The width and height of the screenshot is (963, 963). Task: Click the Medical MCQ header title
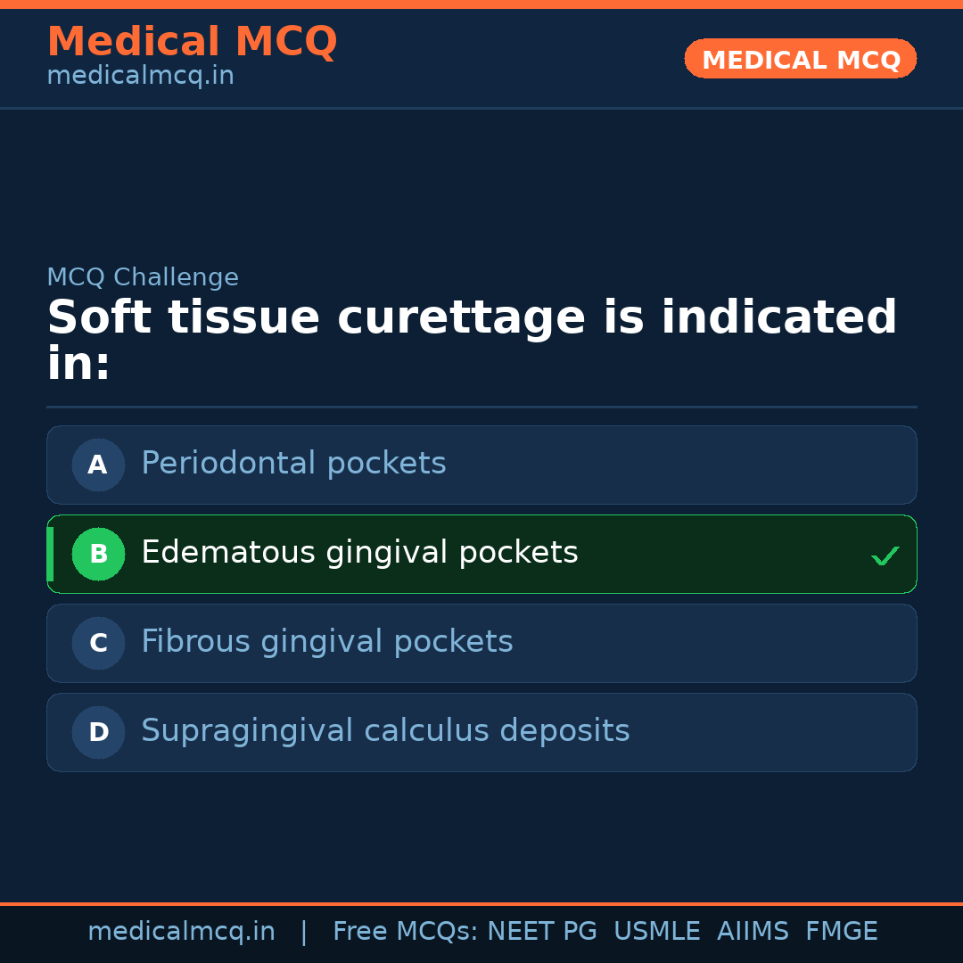coord(192,42)
